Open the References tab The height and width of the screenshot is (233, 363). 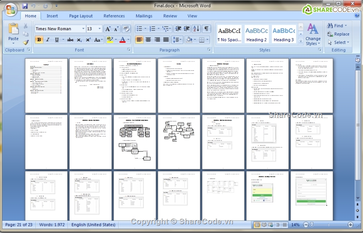point(114,16)
